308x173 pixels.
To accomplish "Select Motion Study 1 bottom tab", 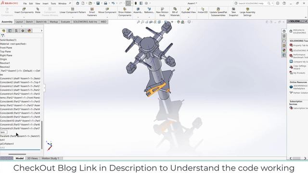I will click(50, 158).
